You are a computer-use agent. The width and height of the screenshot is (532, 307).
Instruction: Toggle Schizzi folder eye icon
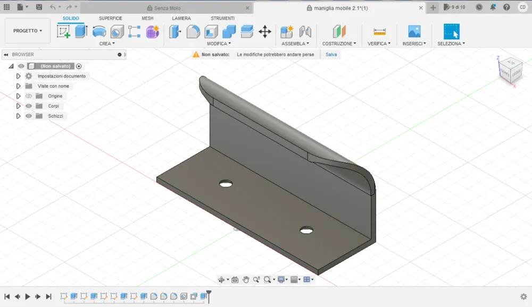(29, 116)
